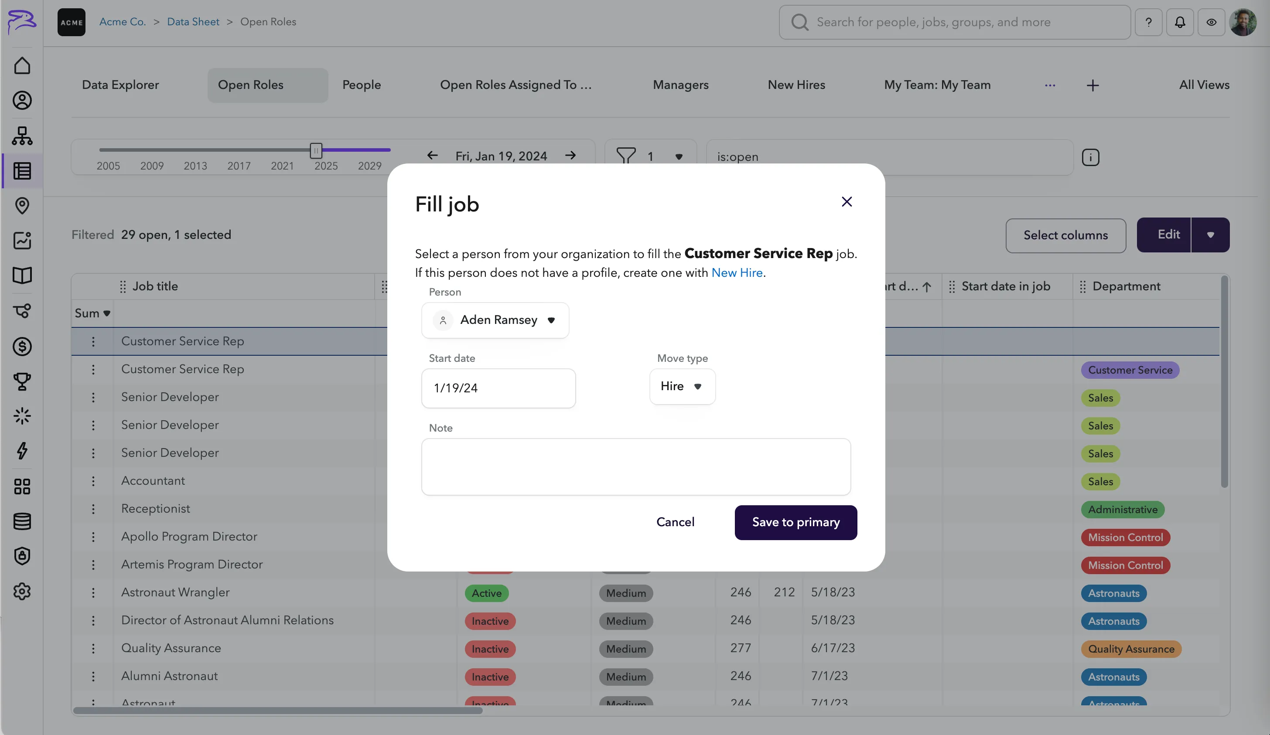1270x735 pixels.
Task: Click the info icon beside the filter query
Action: (x=1091, y=157)
